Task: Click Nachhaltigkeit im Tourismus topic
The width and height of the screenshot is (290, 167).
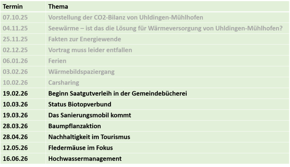Action: pyautogui.click(x=89, y=137)
